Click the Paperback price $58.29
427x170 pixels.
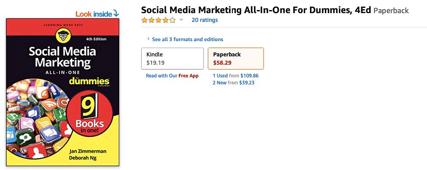(222, 63)
